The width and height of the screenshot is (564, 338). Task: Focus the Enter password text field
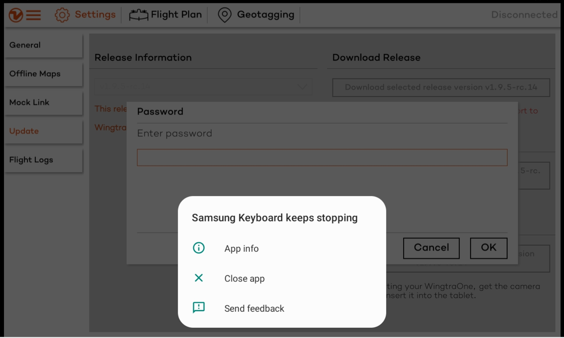322,158
